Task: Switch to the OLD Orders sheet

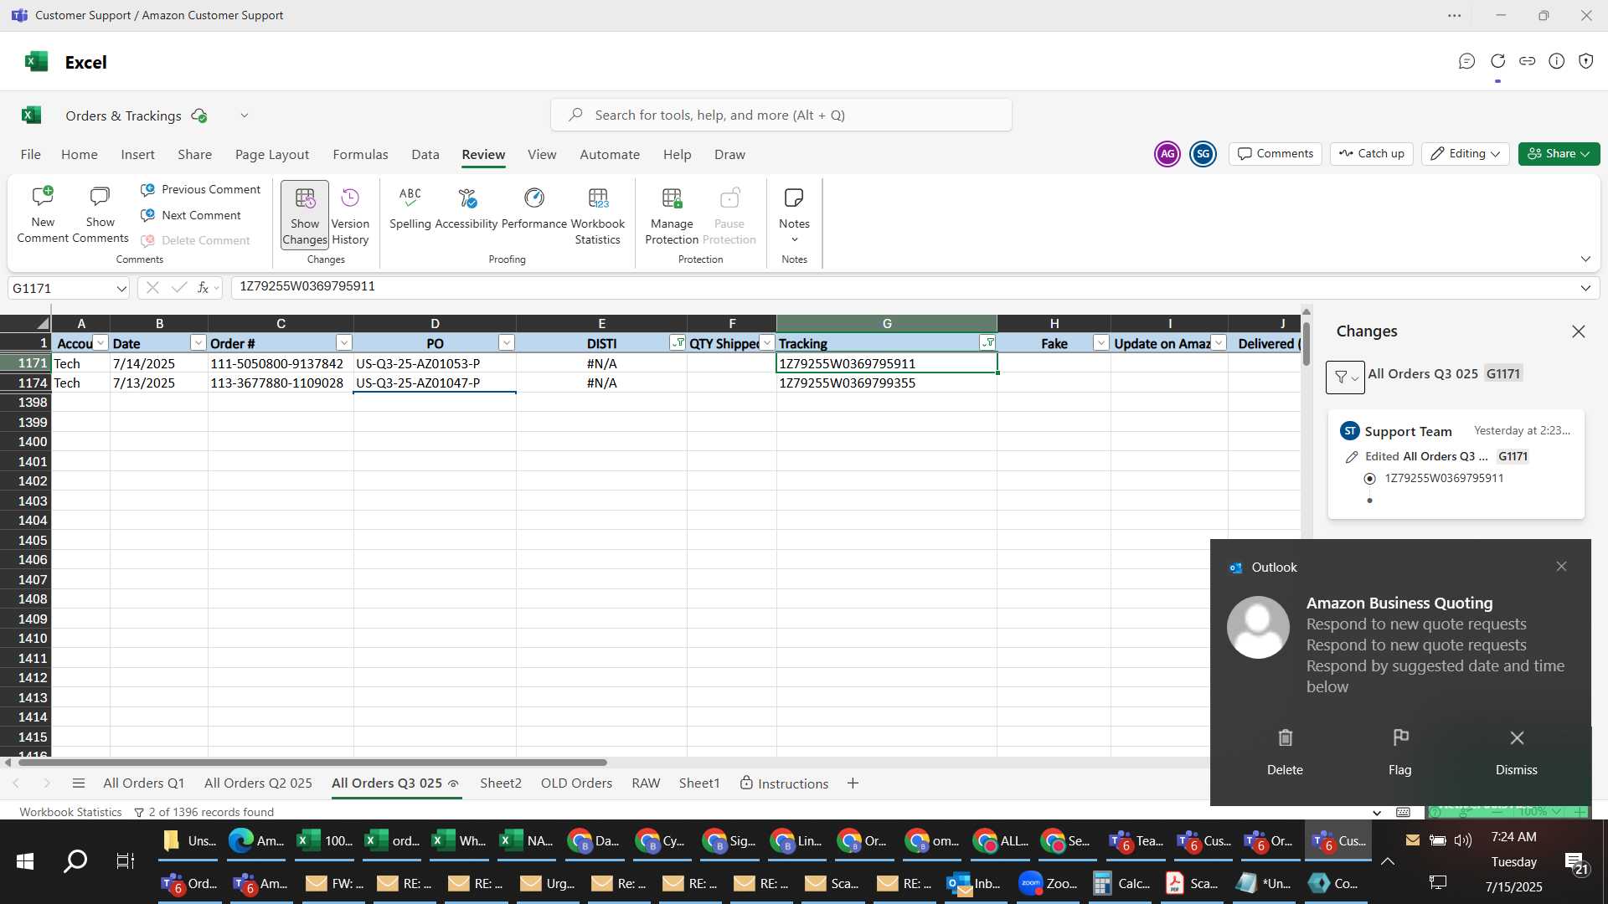Action: (x=576, y=784)
